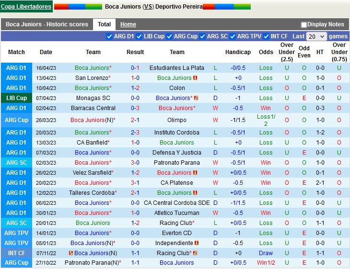The width and height of the screenshot is (350, 269).
Task: Click red card icon in Talleres Cordoba match row
Action: [195, 193]
